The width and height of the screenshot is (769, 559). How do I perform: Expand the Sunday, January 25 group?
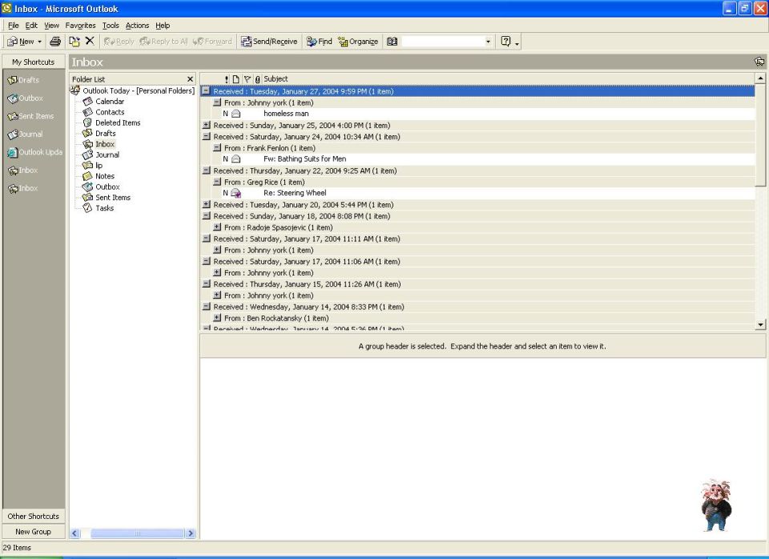point(207,125)
